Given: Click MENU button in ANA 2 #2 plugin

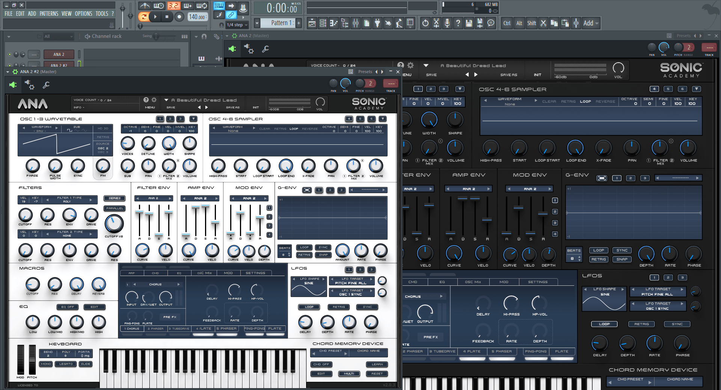Looking at the screenshot, I should 150,108.
